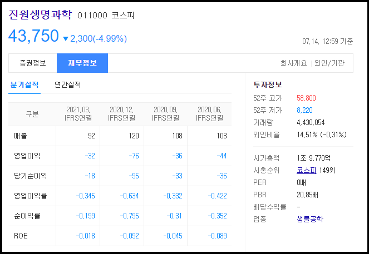
Task: Click 52주 고가 value 58,800
Action: click(x=306, y=98)
